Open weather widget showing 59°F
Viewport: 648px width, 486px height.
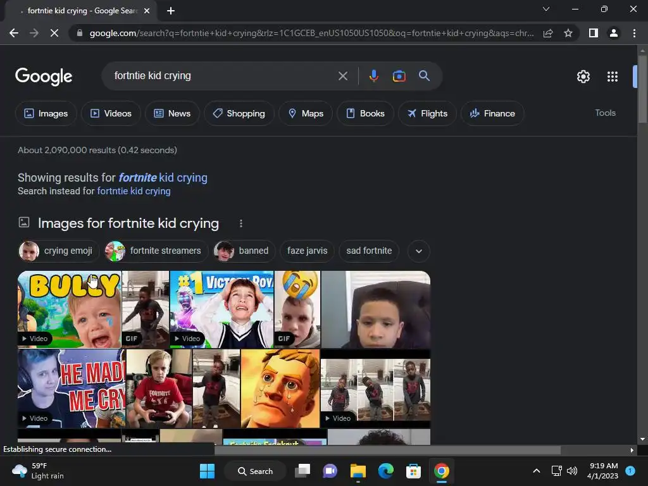(x=38, y=471)
